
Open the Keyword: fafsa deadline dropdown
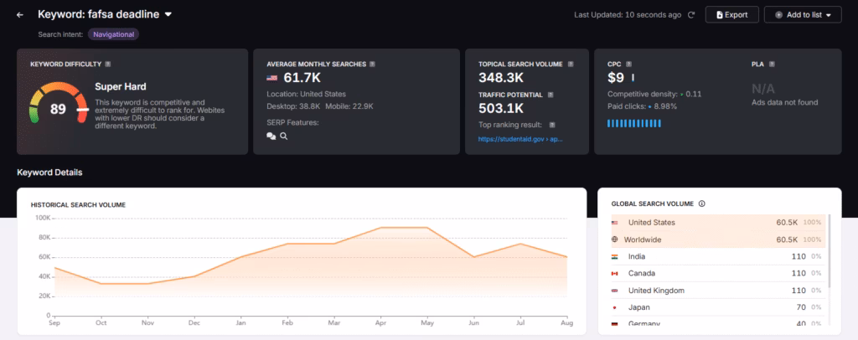click(168, 14)
